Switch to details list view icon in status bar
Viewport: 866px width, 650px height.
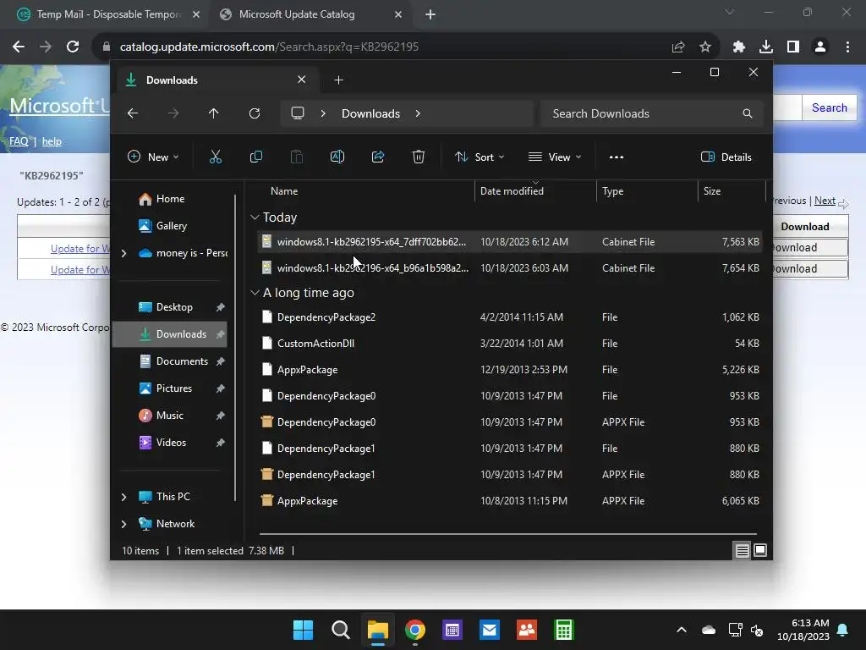pos(742,550)
